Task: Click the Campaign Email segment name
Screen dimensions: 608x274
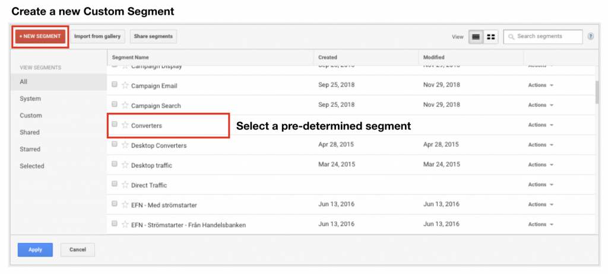Action: coord(154,86)
